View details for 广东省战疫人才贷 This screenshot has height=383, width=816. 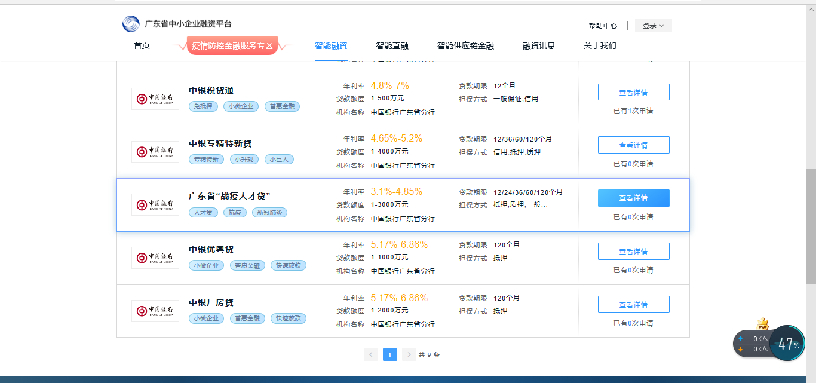point(634,198)
